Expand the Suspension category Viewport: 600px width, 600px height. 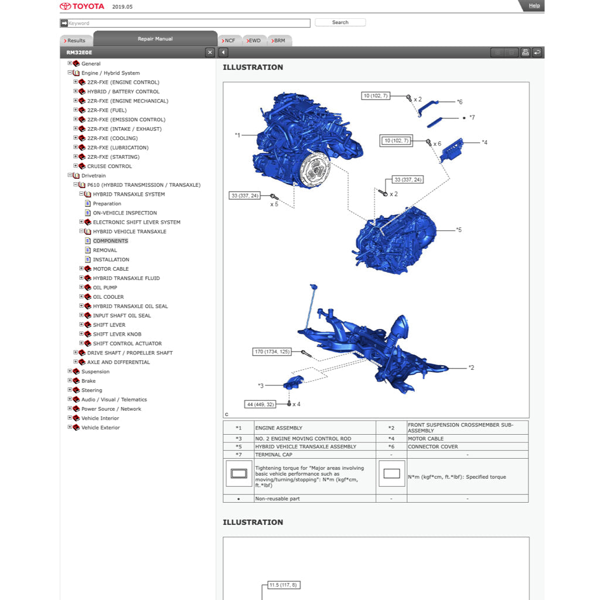pyautogui.click(x=70, y=371)
